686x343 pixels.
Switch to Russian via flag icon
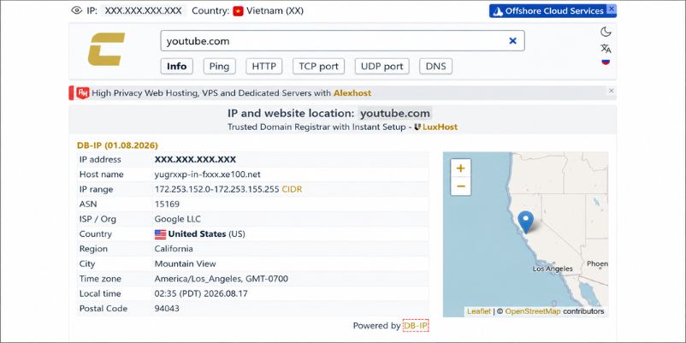click(606, 62)
